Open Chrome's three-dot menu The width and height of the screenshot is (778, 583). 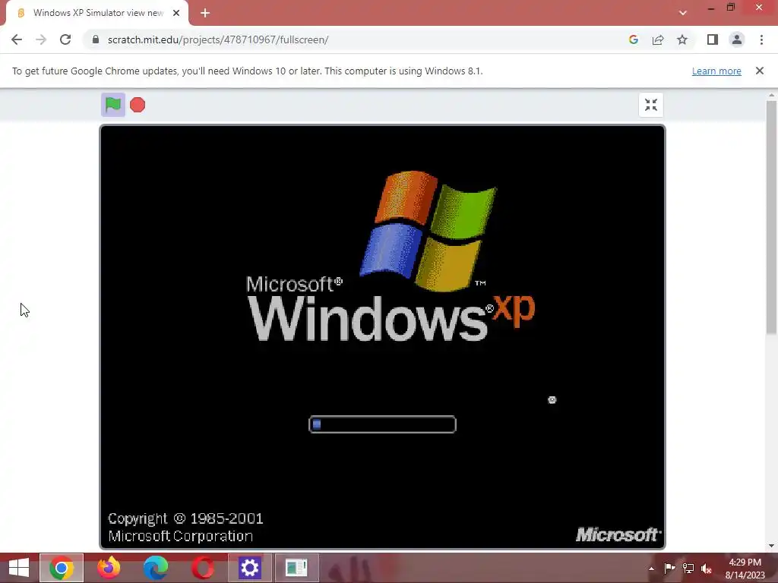tap(761, 39)
